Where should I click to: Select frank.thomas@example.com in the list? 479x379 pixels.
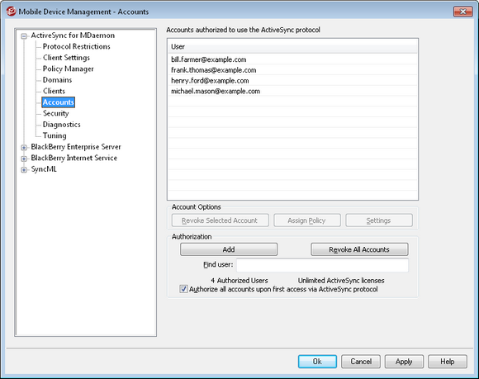point(292,70)
